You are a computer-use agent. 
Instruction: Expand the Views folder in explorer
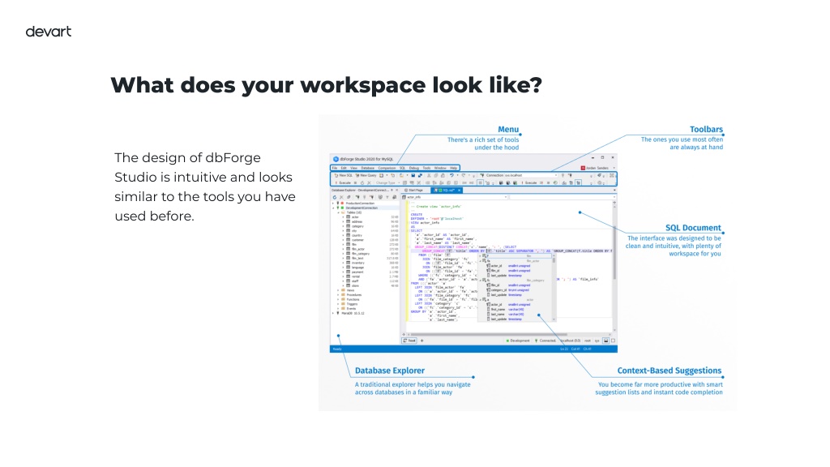click(338, 291)
